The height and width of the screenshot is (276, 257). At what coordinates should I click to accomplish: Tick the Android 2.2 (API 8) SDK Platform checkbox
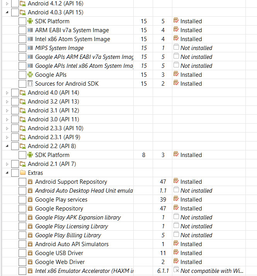pos(22,155)
